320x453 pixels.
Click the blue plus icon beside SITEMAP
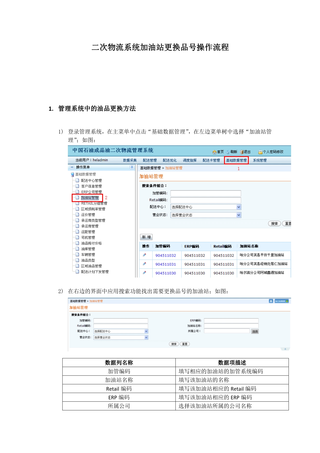[x=271, y=301]
